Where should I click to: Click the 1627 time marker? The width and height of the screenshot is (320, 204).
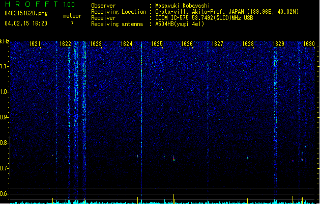[x=217, y=44]
